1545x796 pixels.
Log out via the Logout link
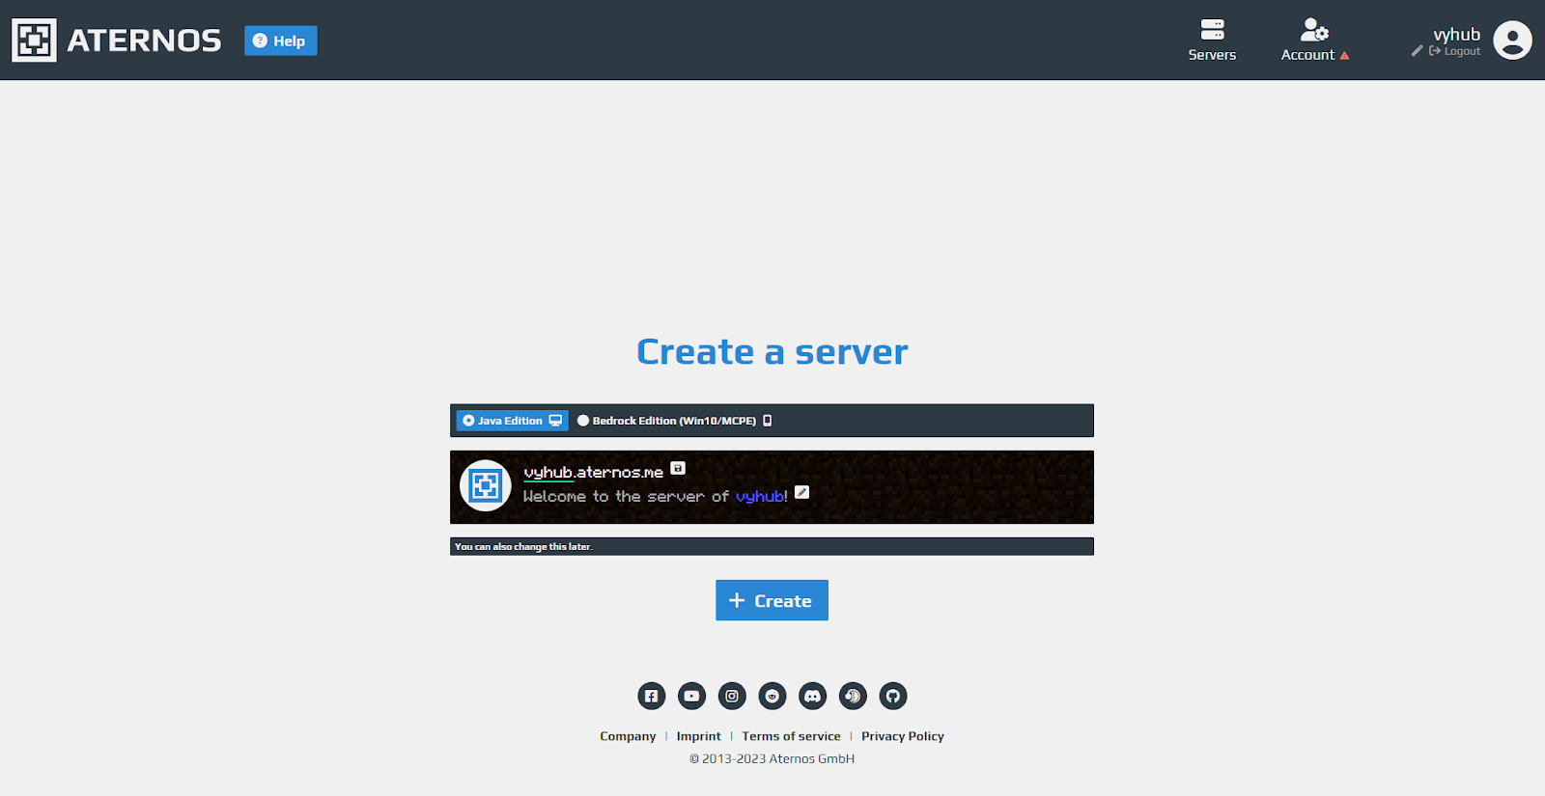pos(1454,51)
